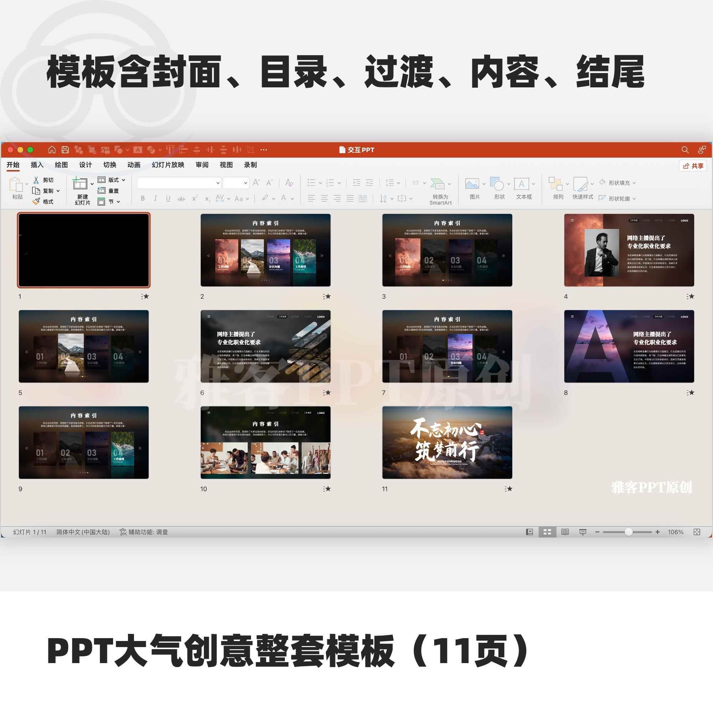The height and width of the screenshot is (713, 713).
Task: Click the Save icon in title bar
Action: [65, 150]
